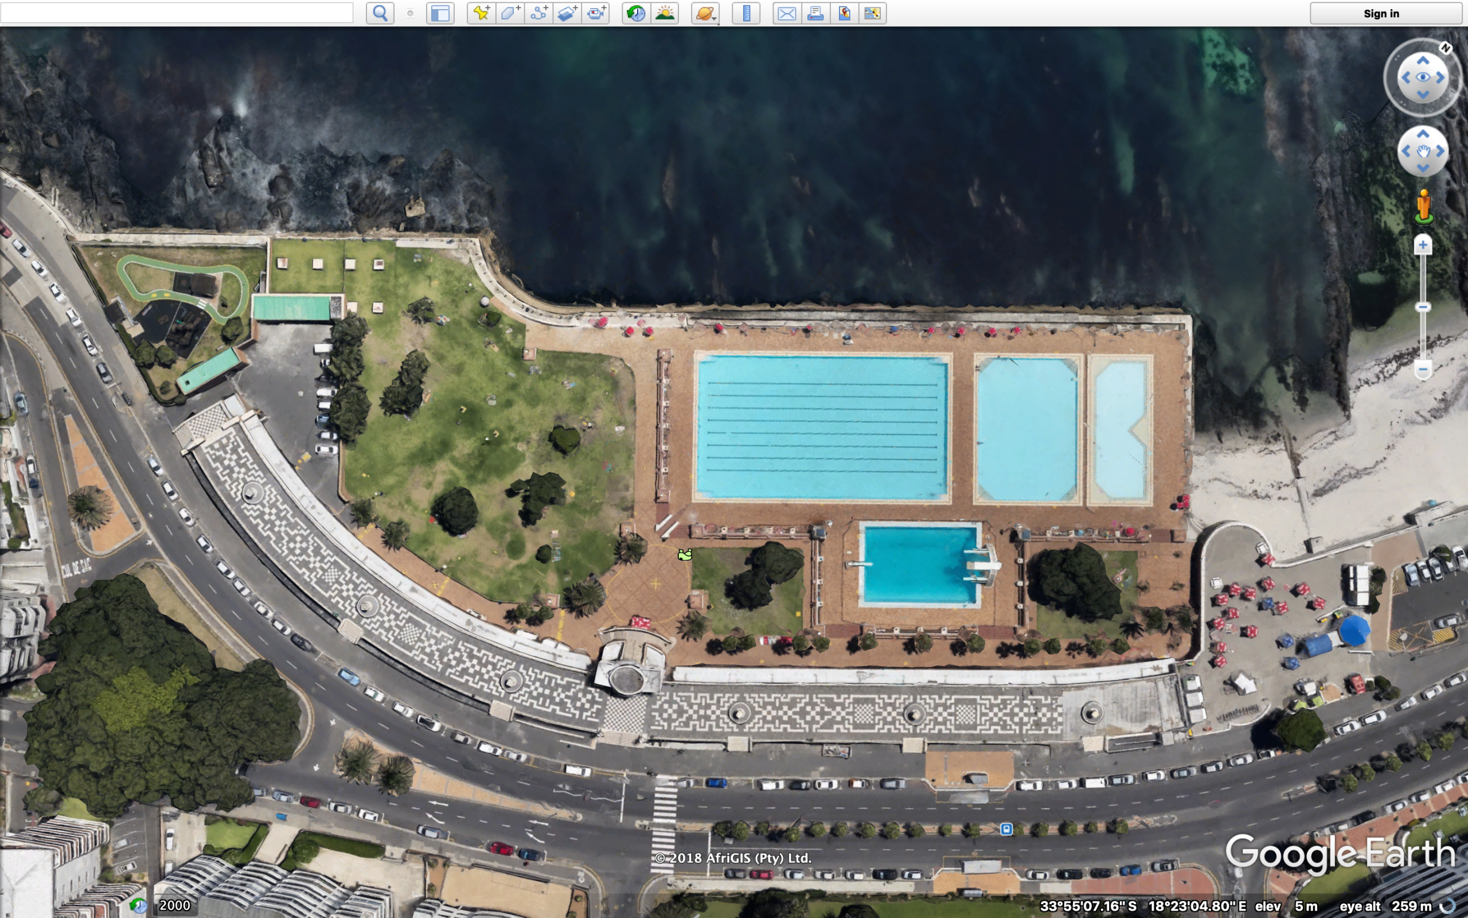The height and width of the screenshot is (918, 1468).
Task: Click the search magnifier button
Action: [380, 13]
